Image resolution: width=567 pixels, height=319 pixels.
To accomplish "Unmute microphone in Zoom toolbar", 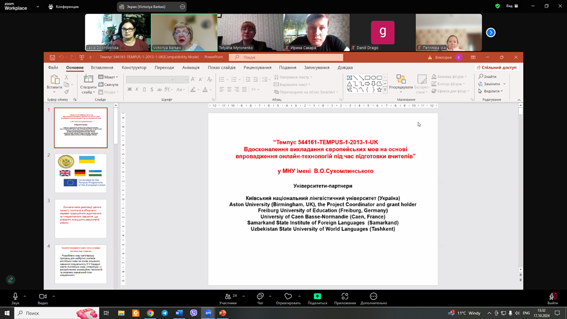I will coord(15,297).
